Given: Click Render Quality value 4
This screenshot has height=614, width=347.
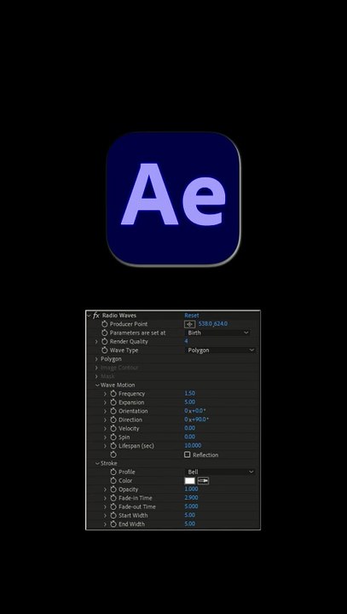Looking at the screenshot, I should (x=186, y=341).
